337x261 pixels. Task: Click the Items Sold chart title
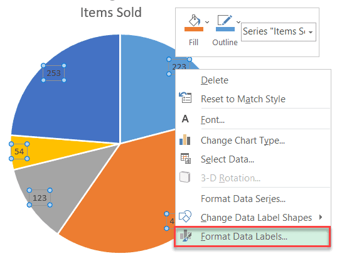coord(111,13)
